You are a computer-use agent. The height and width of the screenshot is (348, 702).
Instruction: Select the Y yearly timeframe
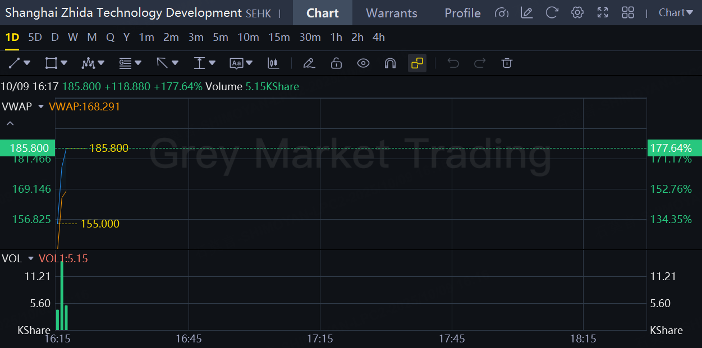point(127,38)
